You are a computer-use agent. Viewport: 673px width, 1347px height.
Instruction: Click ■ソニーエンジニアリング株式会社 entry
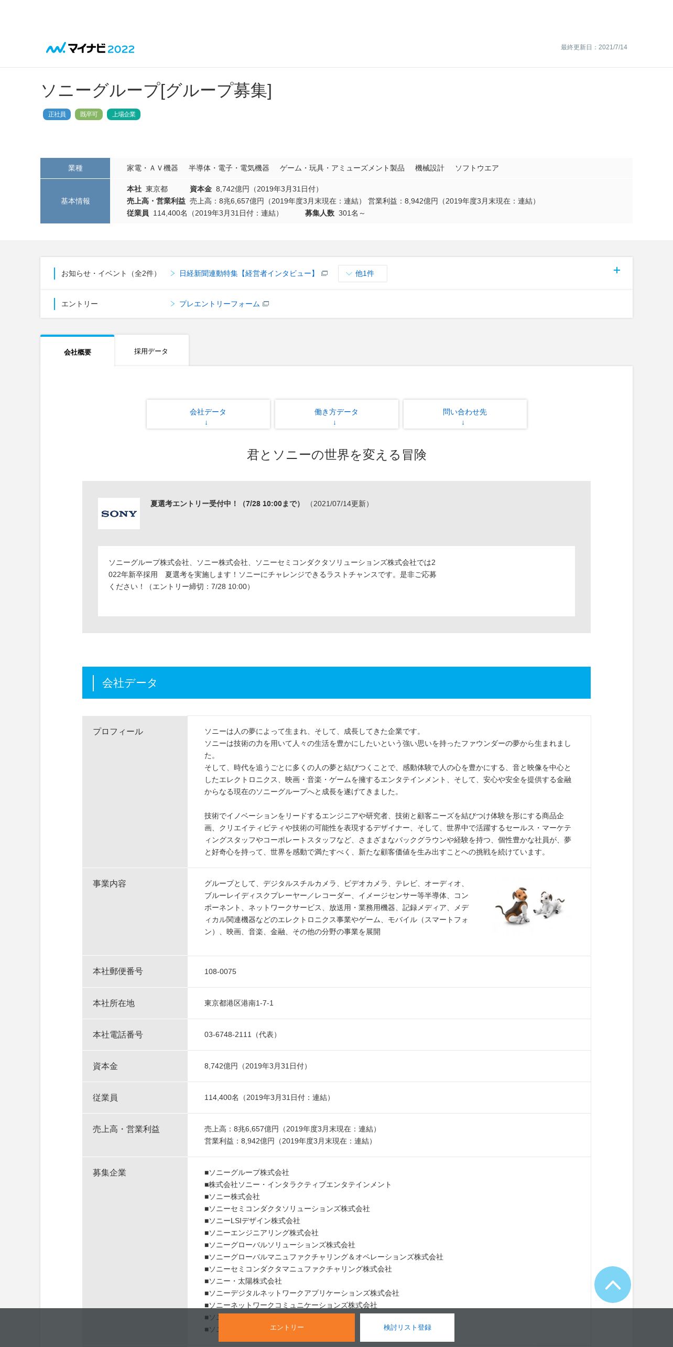(262, 1233)
